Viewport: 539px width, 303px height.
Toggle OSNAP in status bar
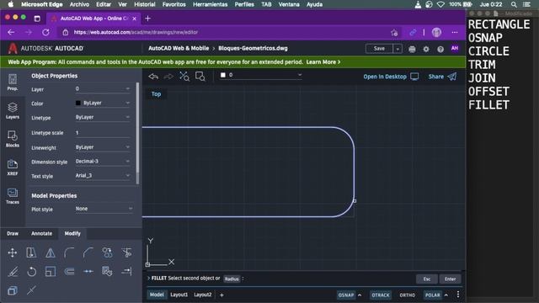[x=346, y=295]
